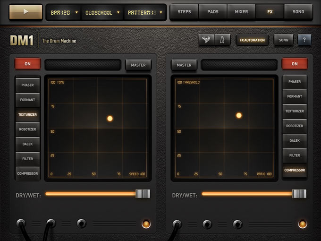This screenshot has width=321, height=241.
Task: Open help with the question mark button
Action: click(304, 40)
